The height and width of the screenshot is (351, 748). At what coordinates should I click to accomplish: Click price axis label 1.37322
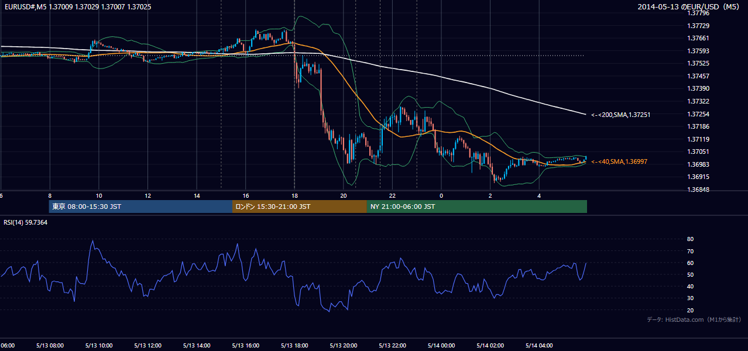pyautogui.click(x=698, y=101)
